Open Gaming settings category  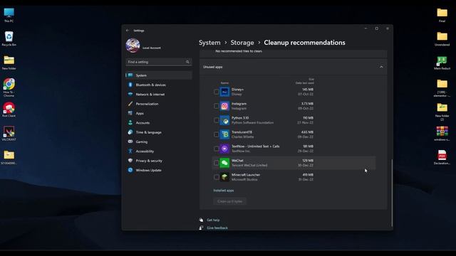159,142
